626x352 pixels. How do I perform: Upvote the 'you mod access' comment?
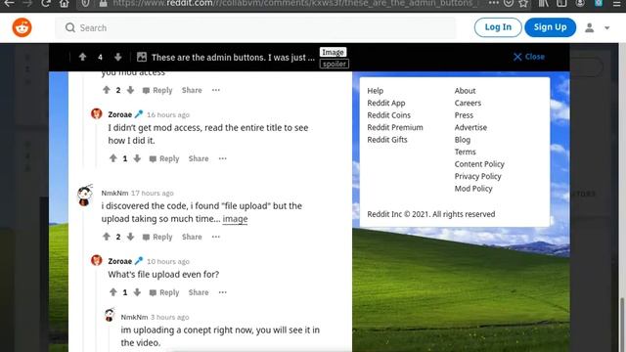[107, 90]
